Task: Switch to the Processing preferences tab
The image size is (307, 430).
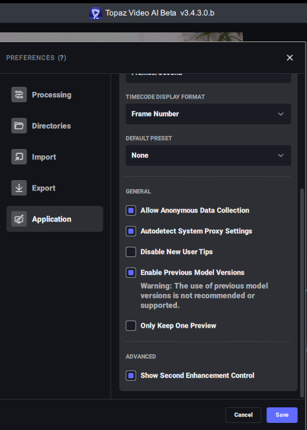Action: coord(55,95)
